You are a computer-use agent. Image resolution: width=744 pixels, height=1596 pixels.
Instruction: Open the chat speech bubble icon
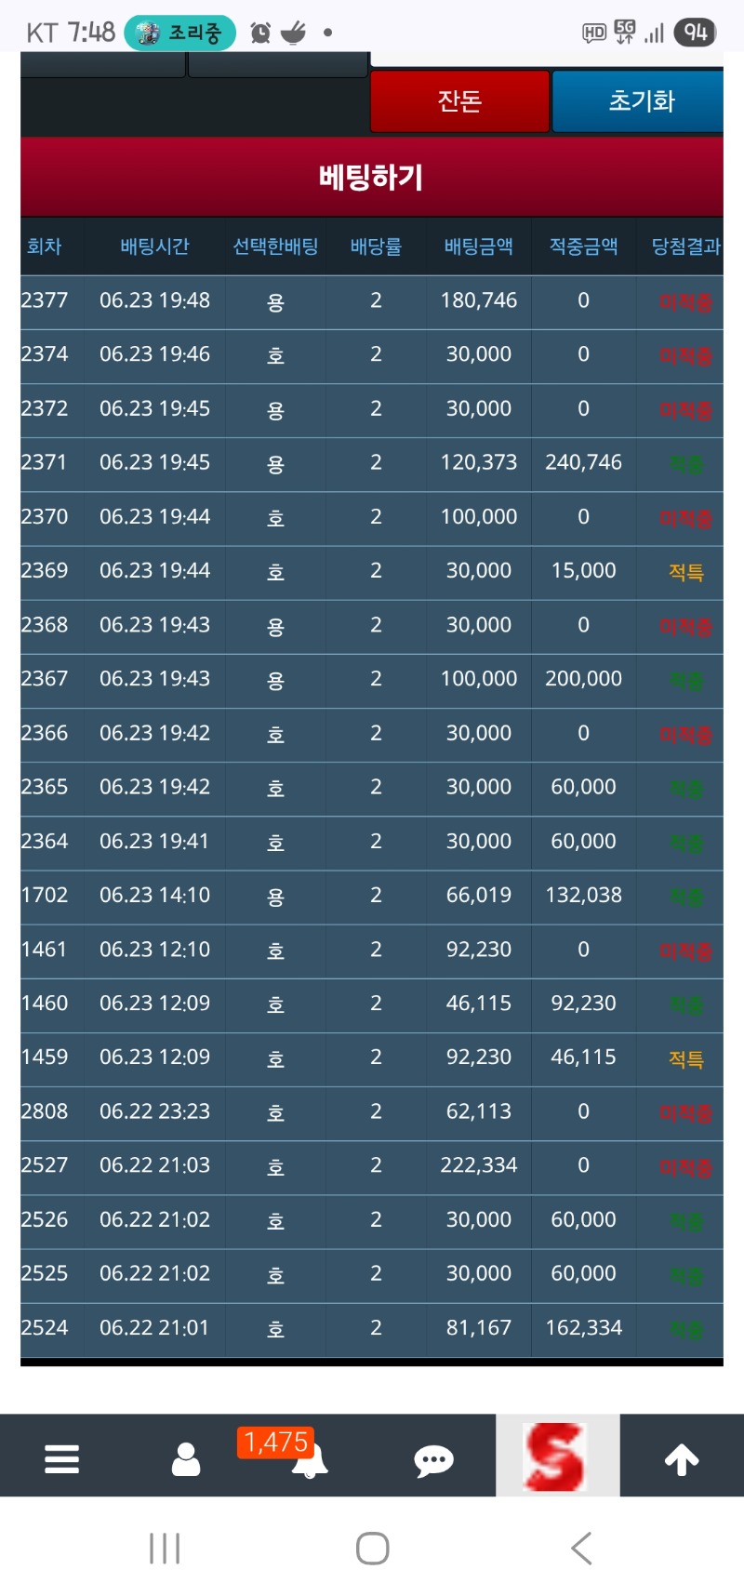pos(433,1460)
